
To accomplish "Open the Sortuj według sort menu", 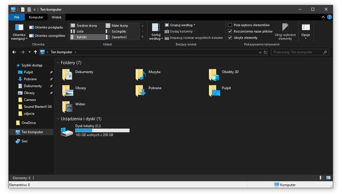I will click(x=156, y=32).
